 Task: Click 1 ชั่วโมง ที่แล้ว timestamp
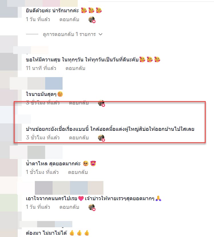click(42, 172)
